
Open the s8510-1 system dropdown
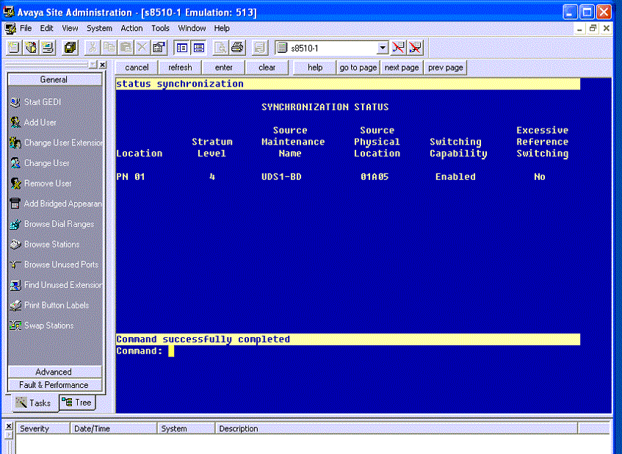point(383,48)
